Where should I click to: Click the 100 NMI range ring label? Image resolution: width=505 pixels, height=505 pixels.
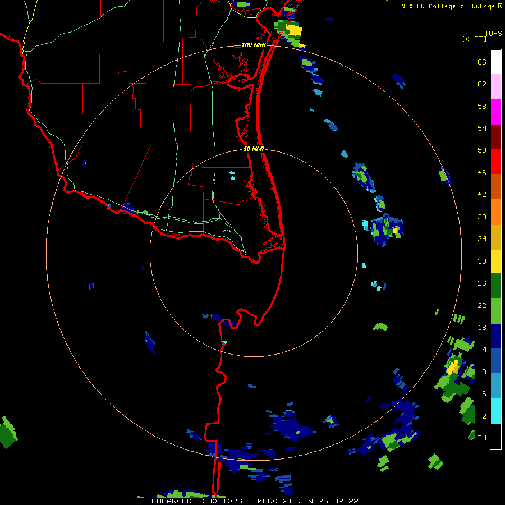pyautogui.click(x=254, y=45)
